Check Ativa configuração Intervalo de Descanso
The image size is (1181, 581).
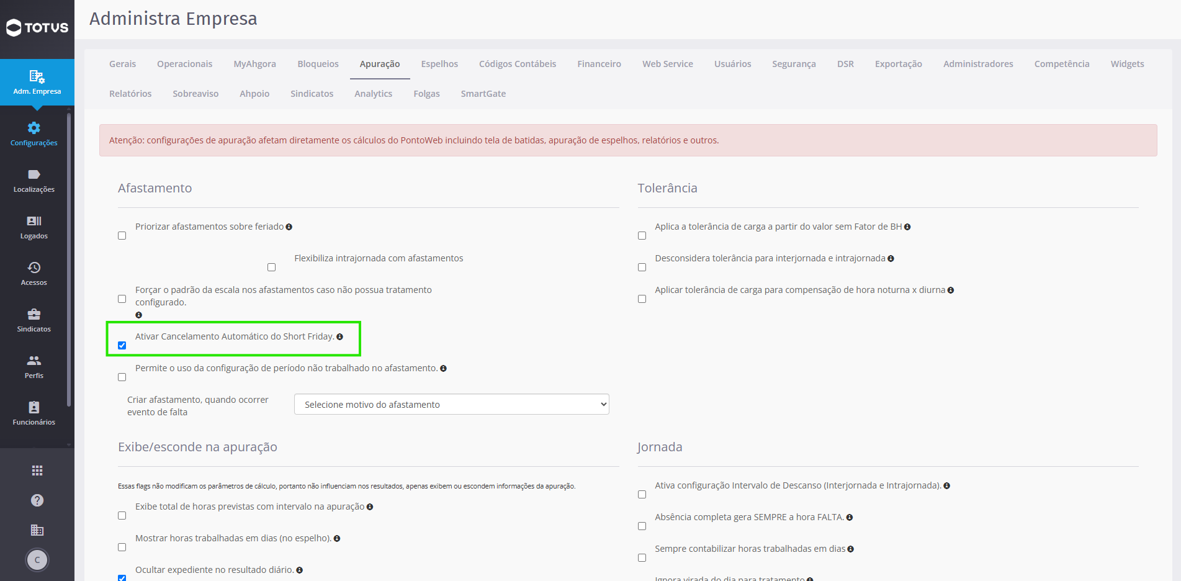coord(642,495)
